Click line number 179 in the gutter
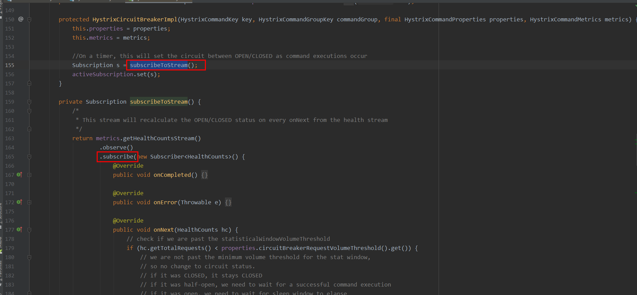Screen dimensions: 637x295 (x=9, y=248)
